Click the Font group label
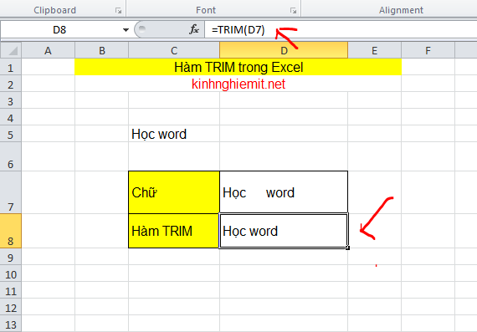This screenshot has height=332, width=477. pos(206,10)
